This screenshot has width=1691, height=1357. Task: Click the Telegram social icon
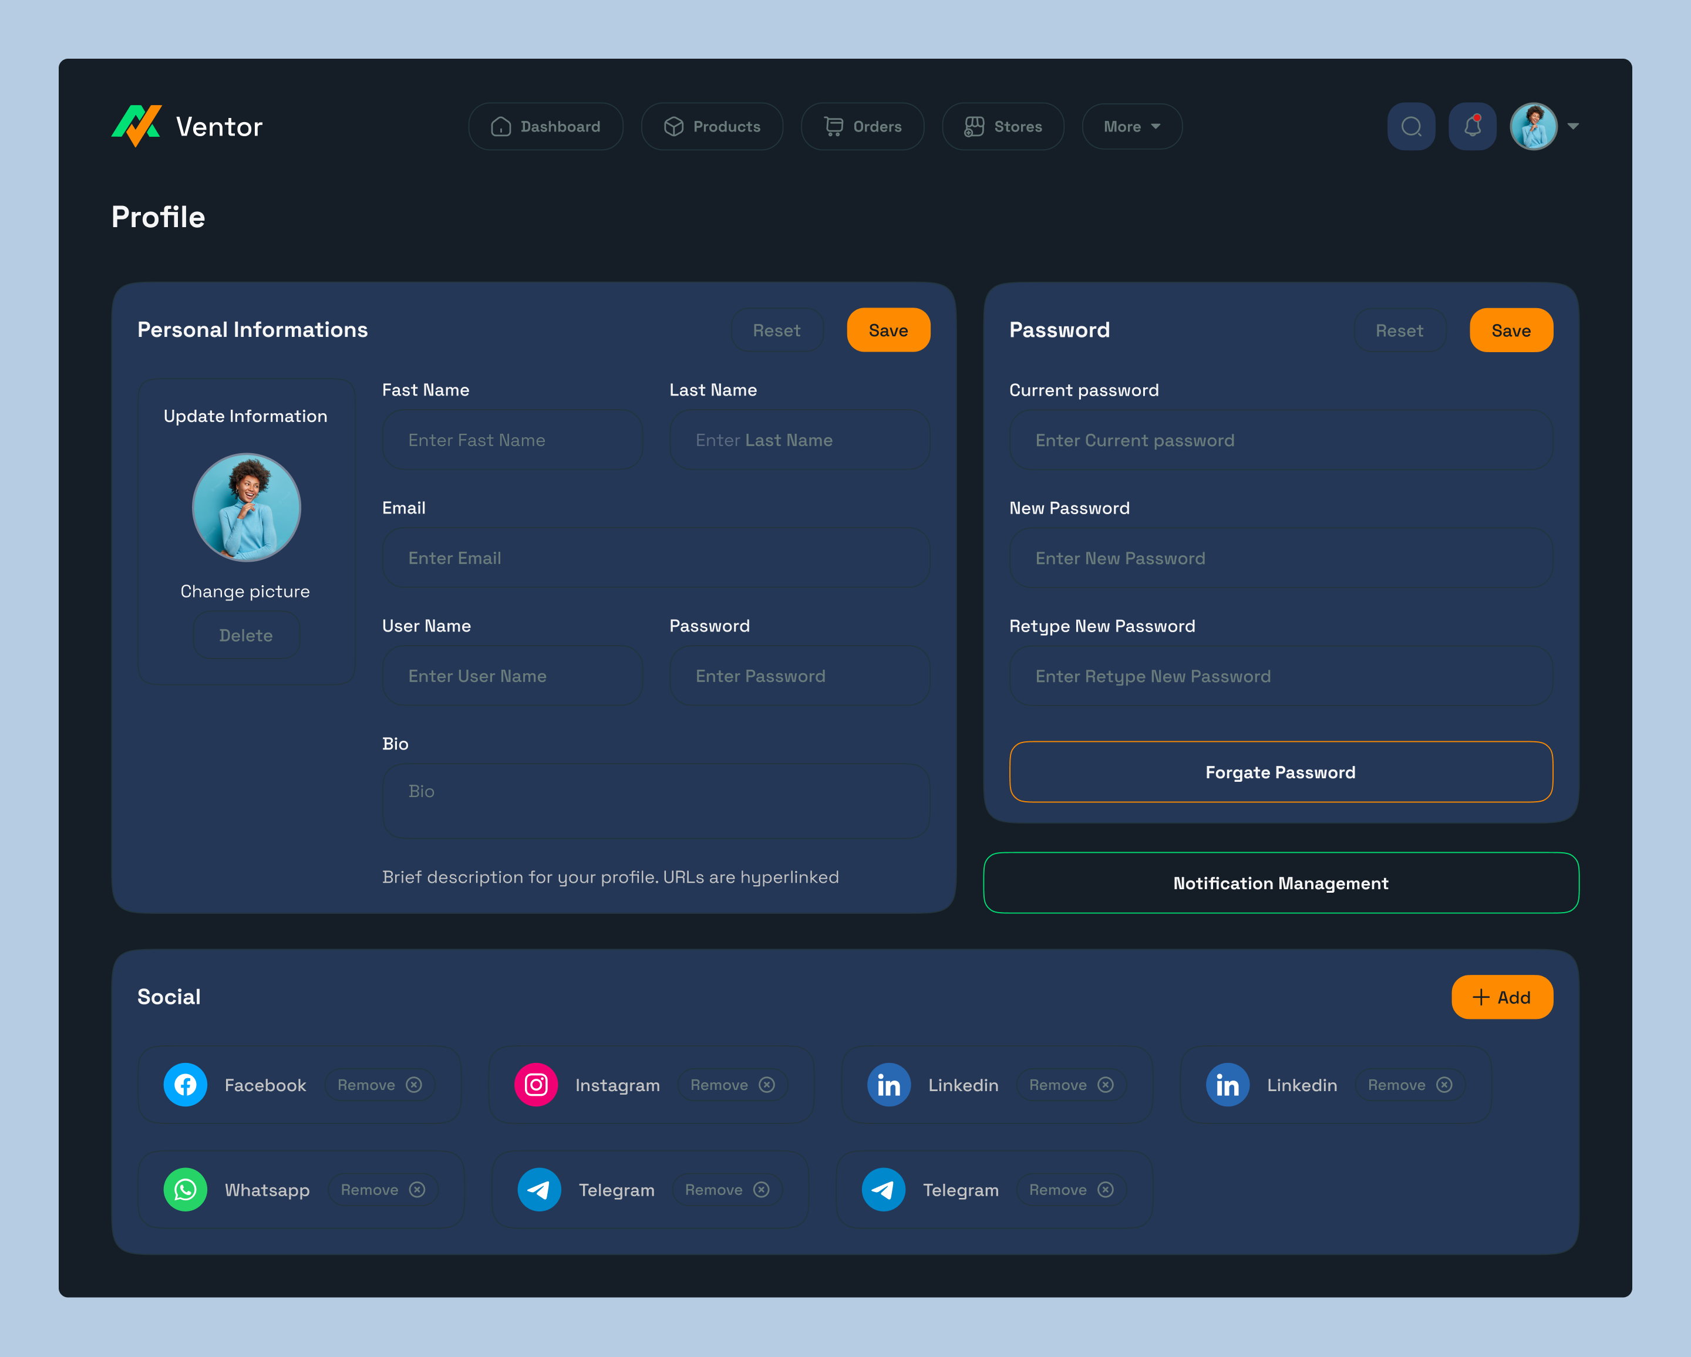(539, 1189)
